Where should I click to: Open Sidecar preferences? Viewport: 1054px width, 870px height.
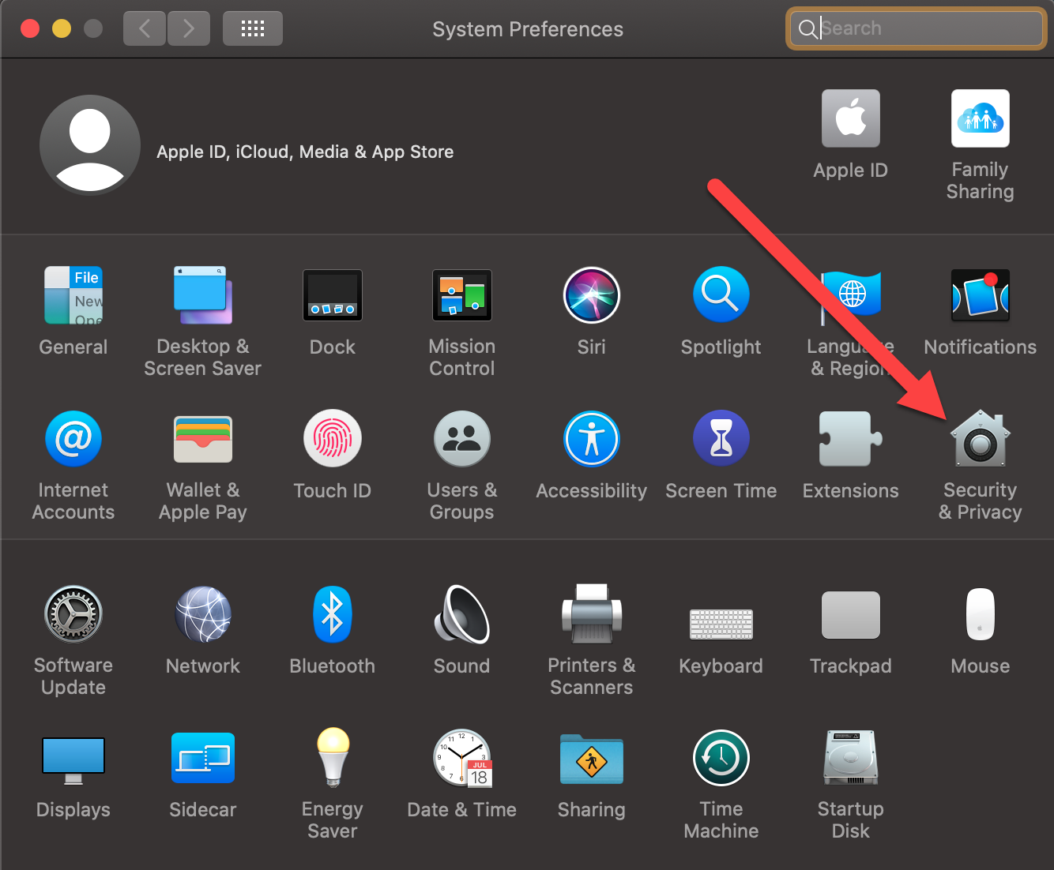(203, 758)
